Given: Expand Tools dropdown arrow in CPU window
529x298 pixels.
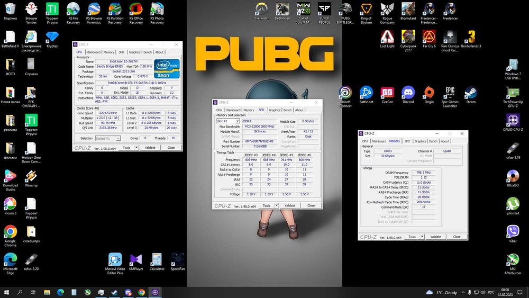Looking at the screenshot, I should coord(136,148).
